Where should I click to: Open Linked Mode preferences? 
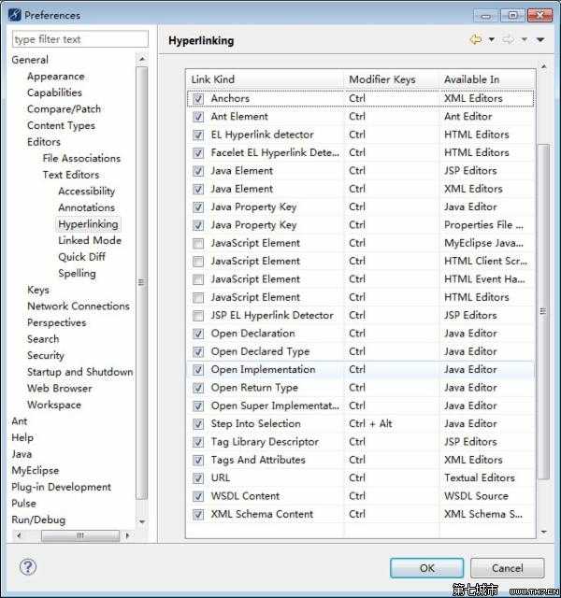point(90,241)
